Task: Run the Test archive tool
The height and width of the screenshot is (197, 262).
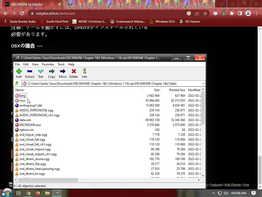Action: pyautogui.click(x=41, y=71)
